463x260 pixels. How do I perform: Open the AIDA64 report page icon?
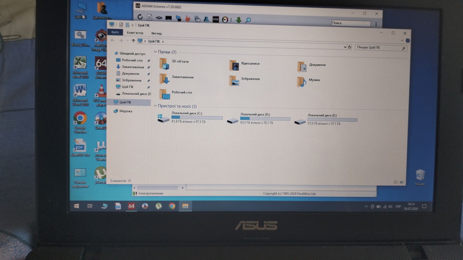tap(149, 18)
